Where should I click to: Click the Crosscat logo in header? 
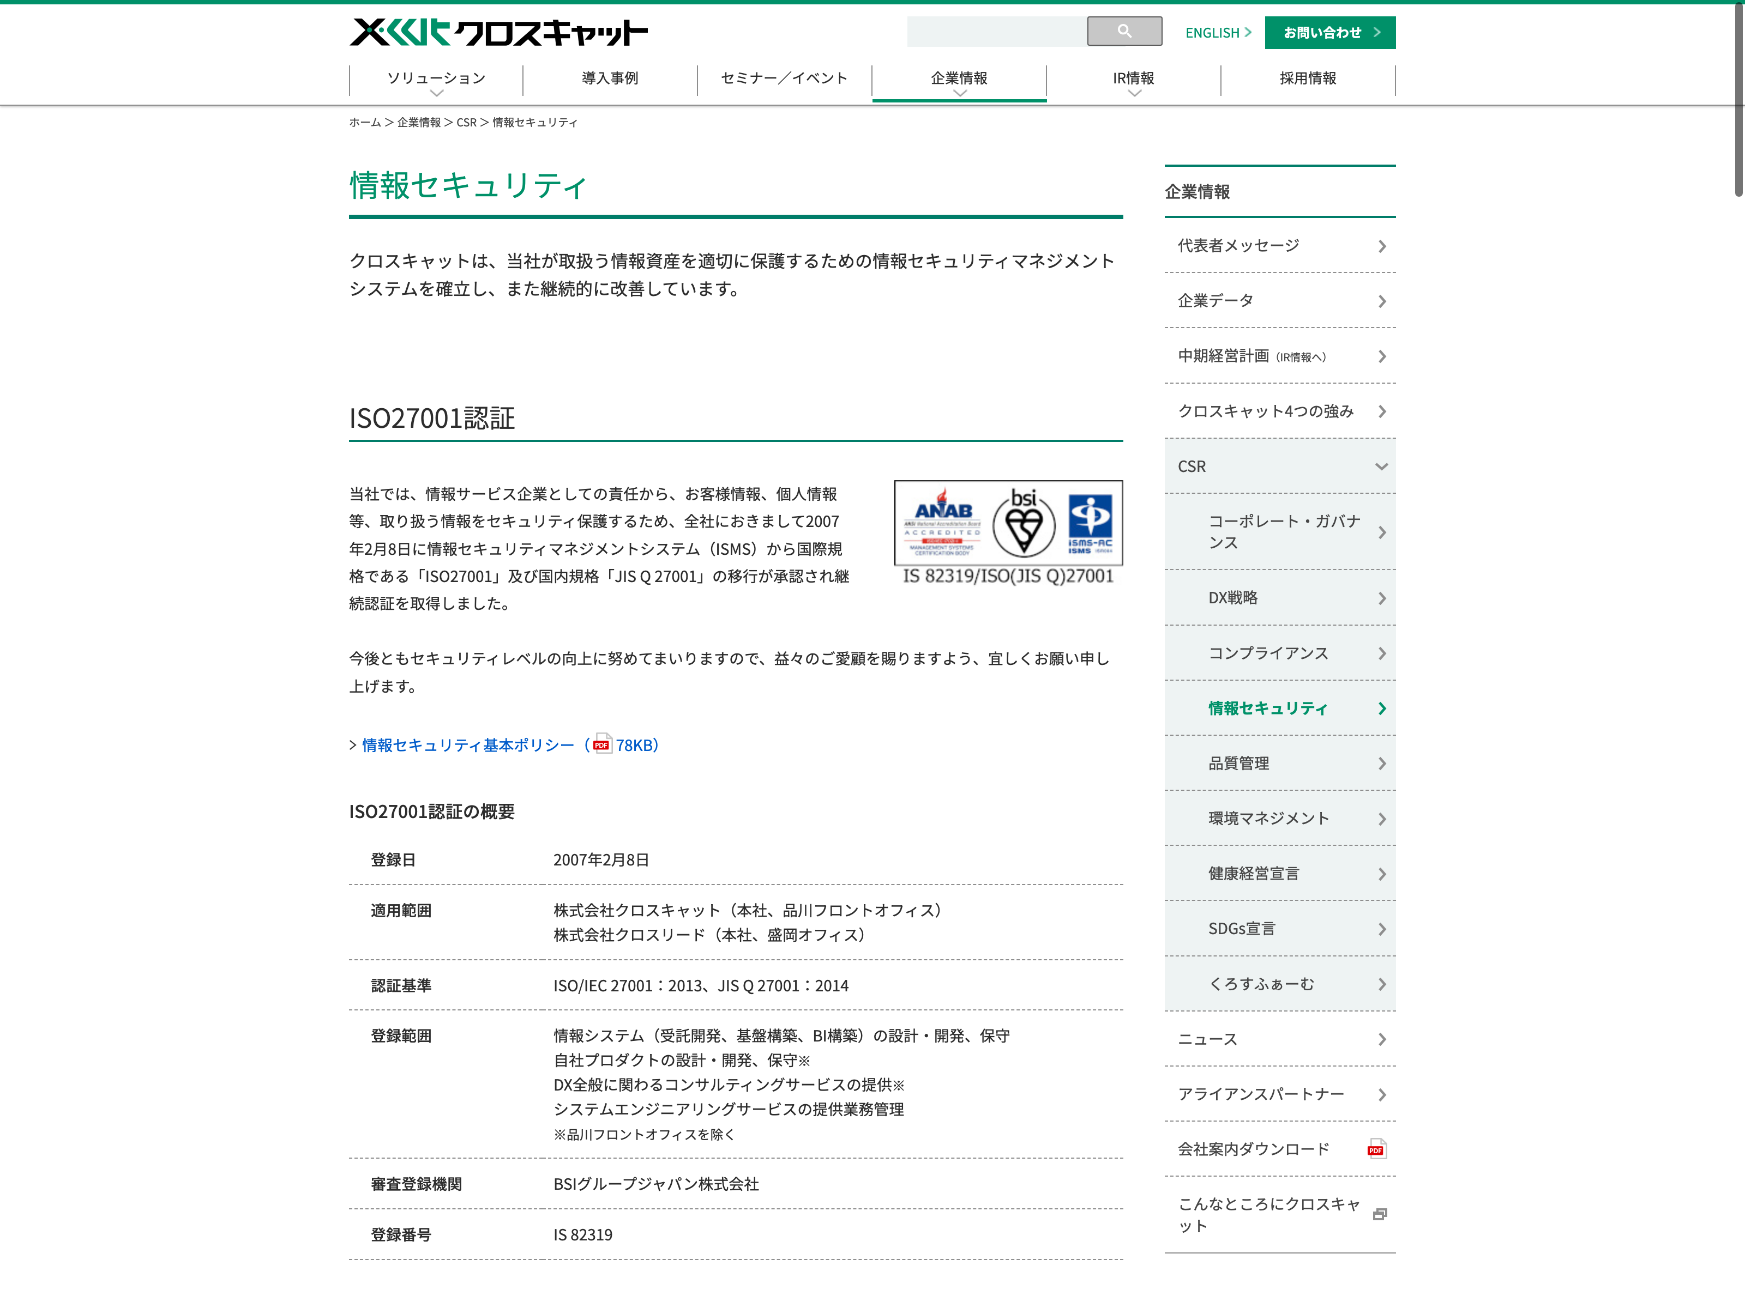coord(498,32)
